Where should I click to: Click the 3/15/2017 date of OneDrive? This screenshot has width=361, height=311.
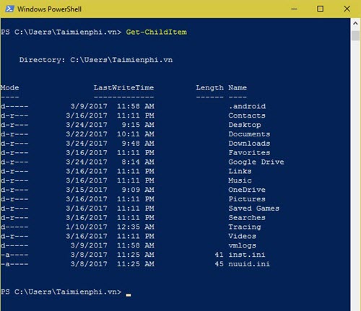point(87,190)
